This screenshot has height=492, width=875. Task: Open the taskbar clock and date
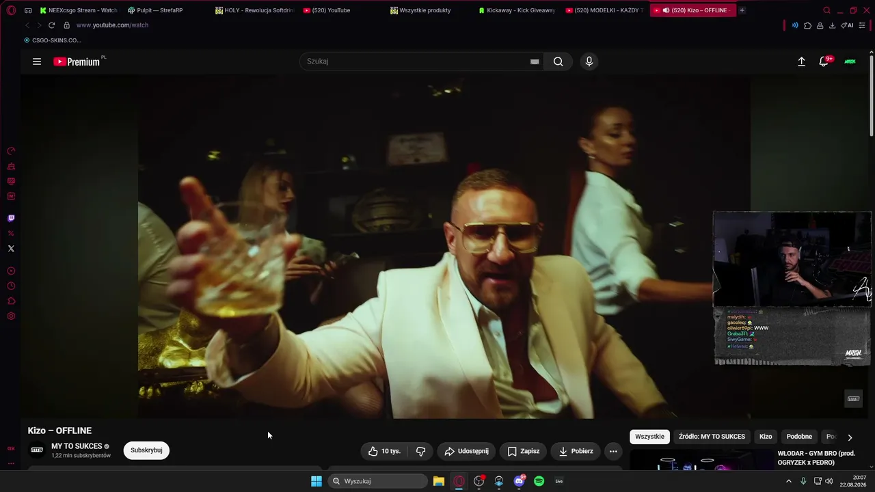[x=854, y=481]
